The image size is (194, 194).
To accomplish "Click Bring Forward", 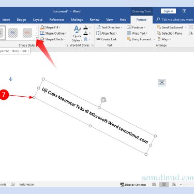I will pyautogui.click(x=139, y=39).
